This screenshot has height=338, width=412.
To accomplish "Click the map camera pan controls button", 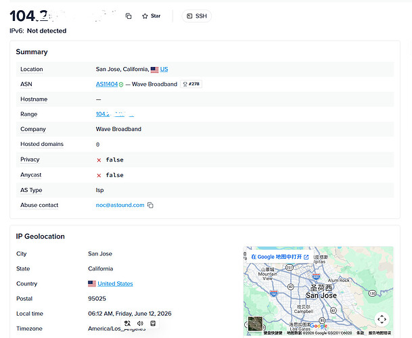I will pos(382,319).
